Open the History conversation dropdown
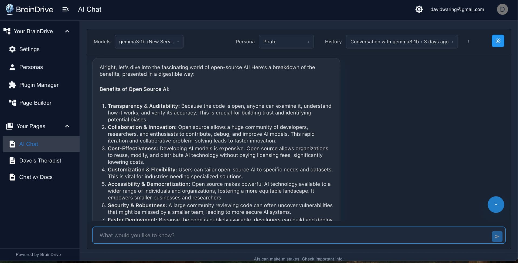This screenshot has width=518, height=263. click(x=401, y=42)
